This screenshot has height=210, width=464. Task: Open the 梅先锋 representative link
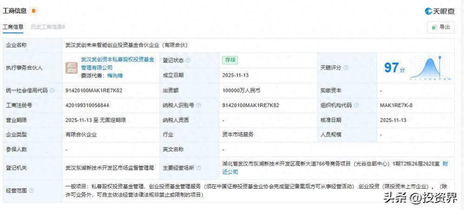pos(115,75)
